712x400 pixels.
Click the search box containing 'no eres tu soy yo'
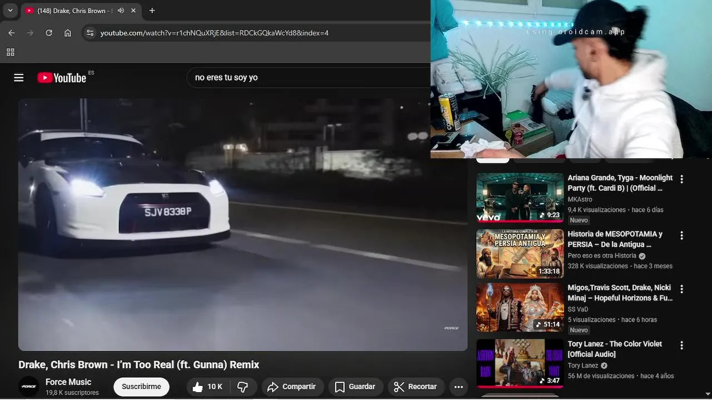tap(309, 78)
